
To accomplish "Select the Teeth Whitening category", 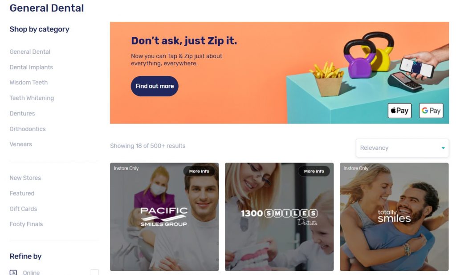I will pos(32,98).
